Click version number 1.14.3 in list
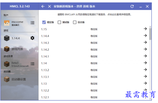The width and height of the screenshot is (158, 103). [x=45, y=43]
